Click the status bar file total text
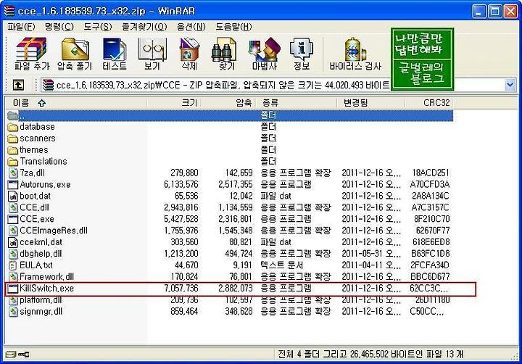The height and width of the screenshot is (364, 522). pos(370,355)
